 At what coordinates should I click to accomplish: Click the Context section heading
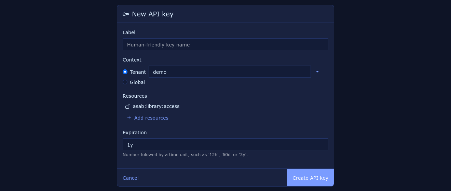pyautogui.click(x=132, y=60)
